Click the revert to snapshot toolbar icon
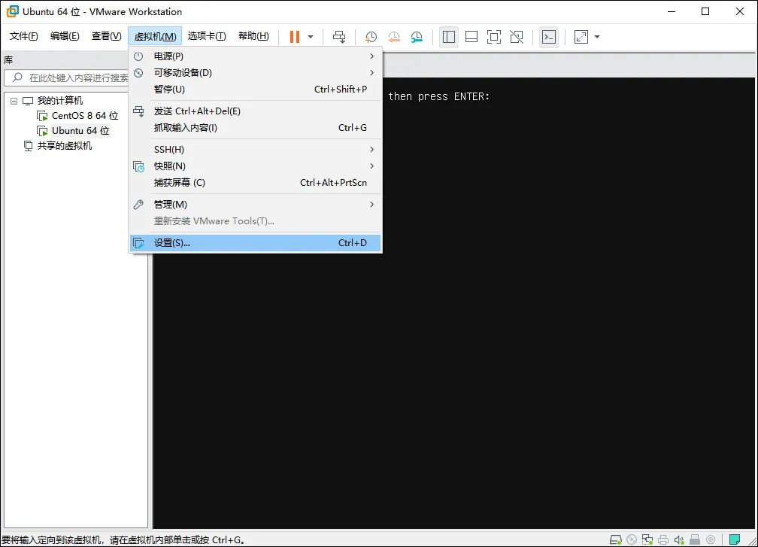This screenshot has height=547, width=758. tap(394, 37)
